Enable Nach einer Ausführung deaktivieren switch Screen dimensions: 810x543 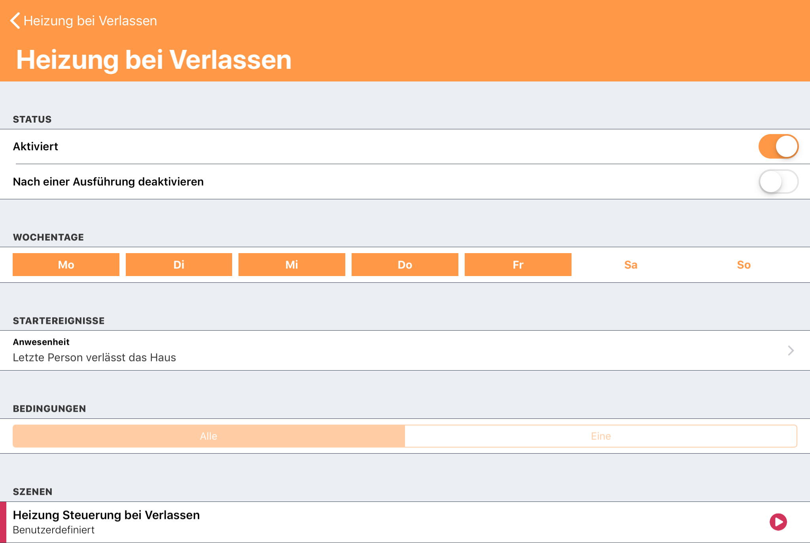click(778, 182)
